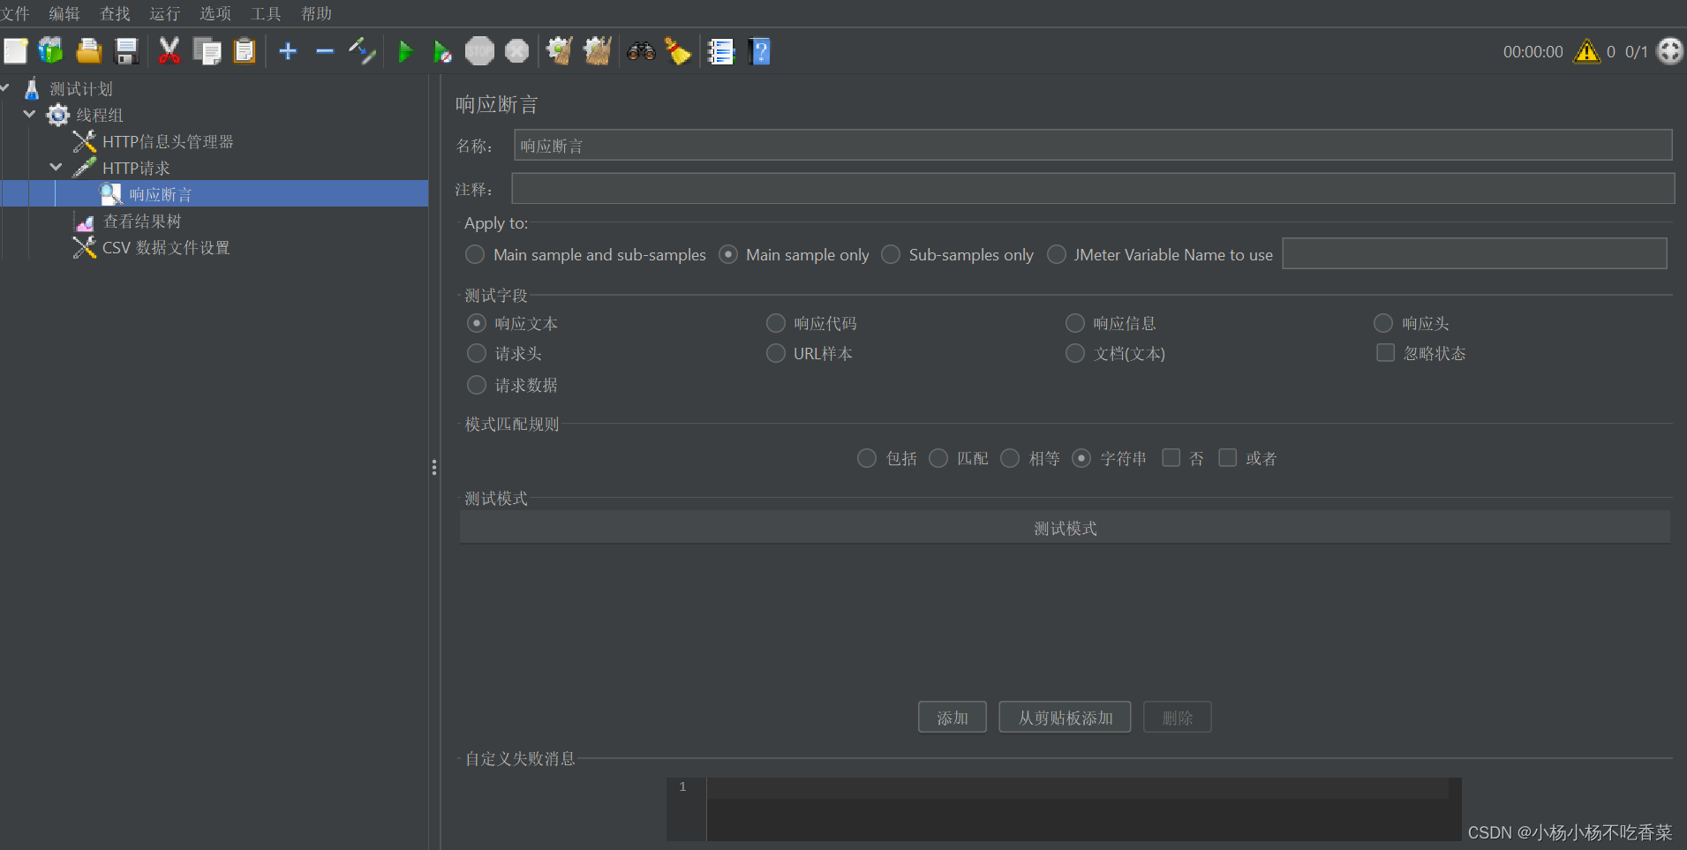
Task: Click the Shutdown threads icon
Action: coord(516,51)
